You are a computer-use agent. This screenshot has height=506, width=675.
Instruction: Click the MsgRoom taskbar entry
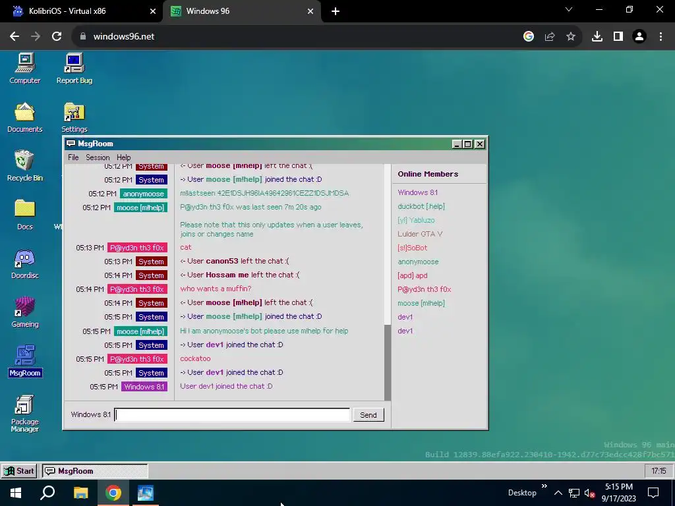[x=95, y=470]
